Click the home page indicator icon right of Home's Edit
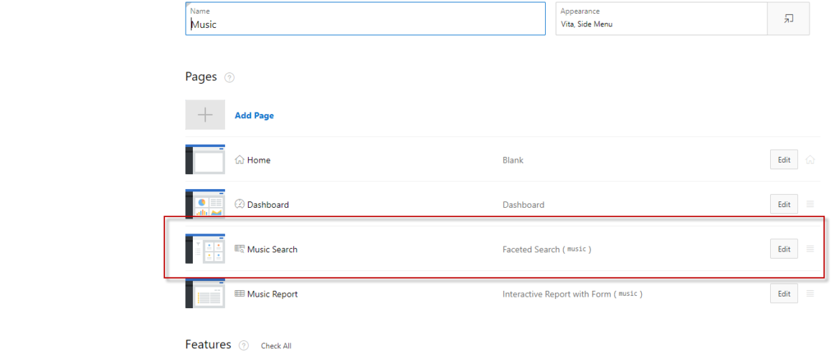 (x=810, y=160)
